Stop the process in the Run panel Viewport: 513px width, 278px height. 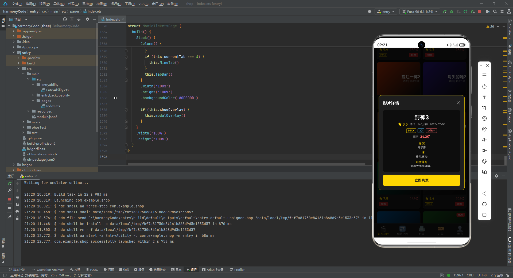pos(10,199)
